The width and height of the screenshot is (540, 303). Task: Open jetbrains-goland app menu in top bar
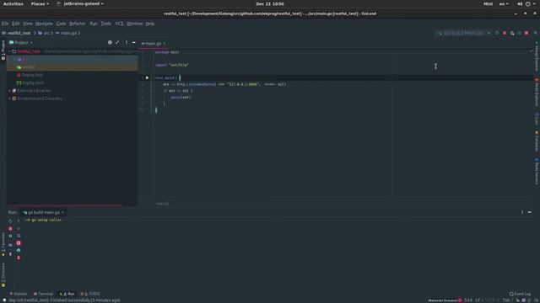[81, 3]
